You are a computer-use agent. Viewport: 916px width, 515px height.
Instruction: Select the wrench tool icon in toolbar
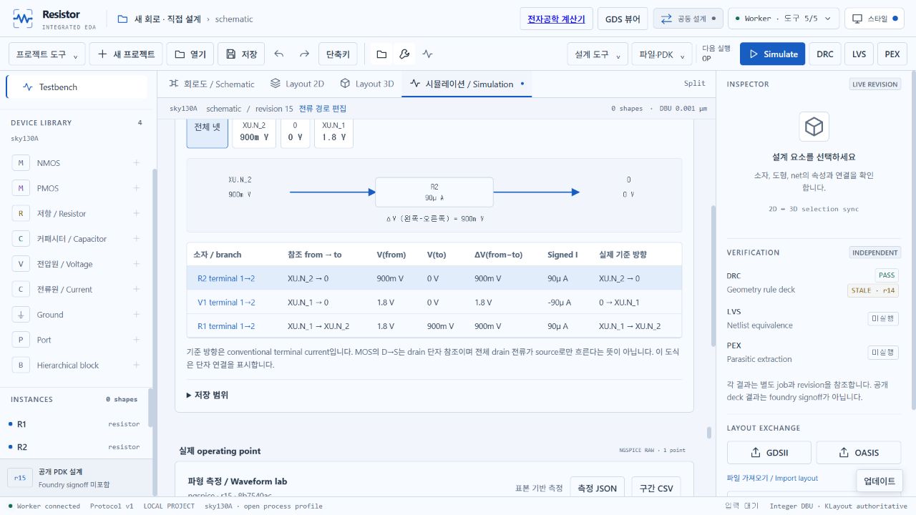[x=404, y=54]
